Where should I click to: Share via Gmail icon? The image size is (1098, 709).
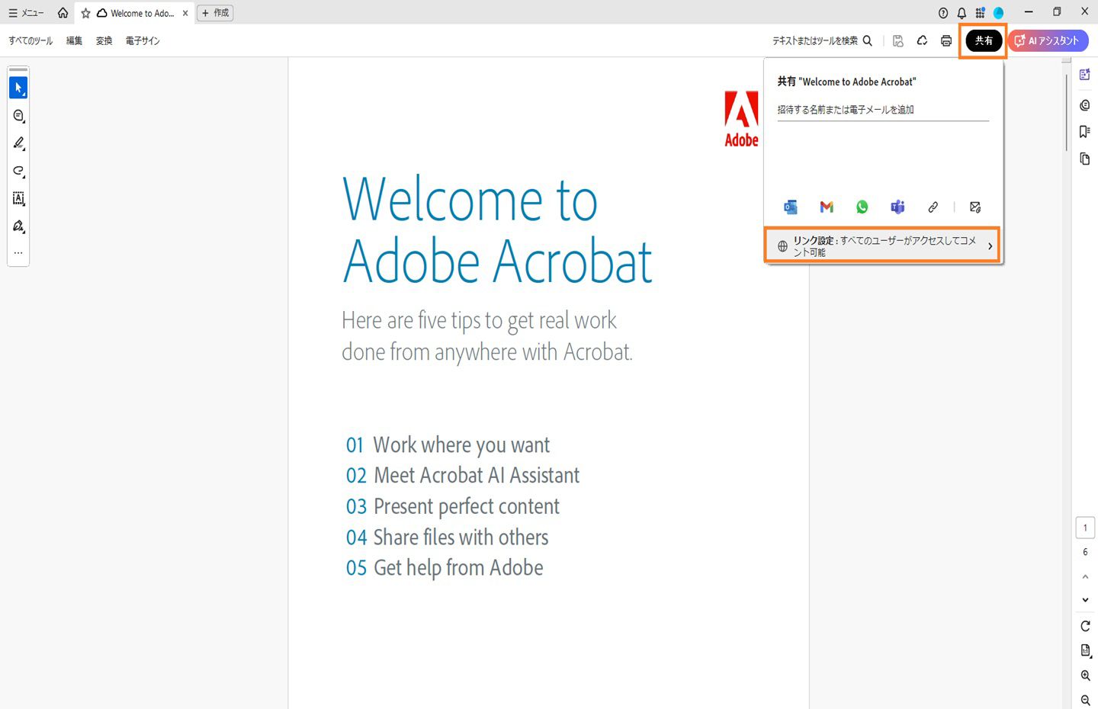(x=827, y=207)
